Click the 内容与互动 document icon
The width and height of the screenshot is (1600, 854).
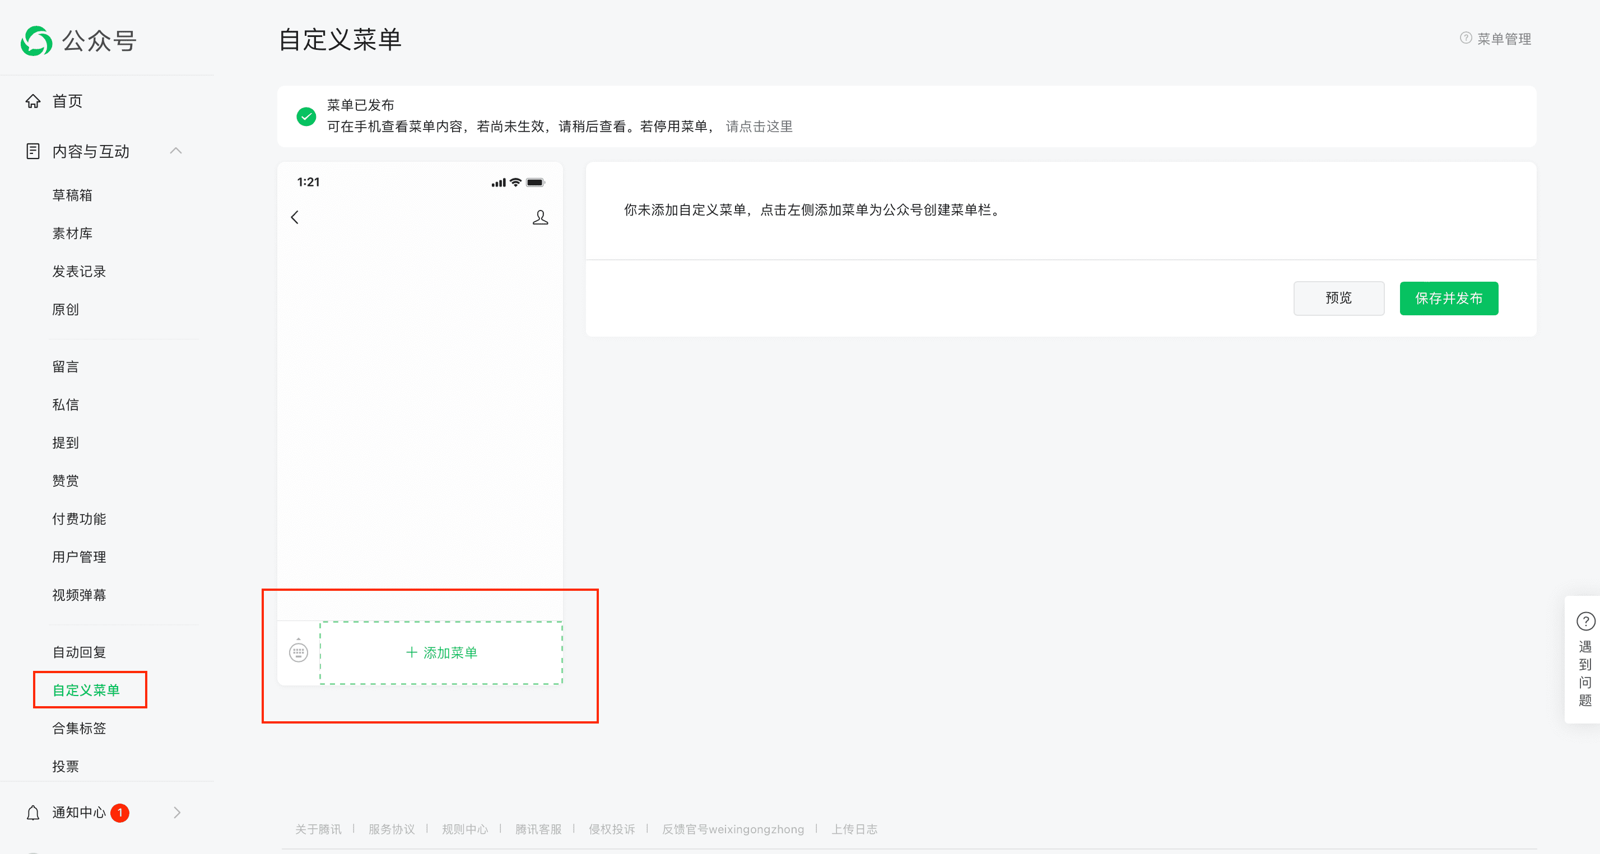point(33,151)
